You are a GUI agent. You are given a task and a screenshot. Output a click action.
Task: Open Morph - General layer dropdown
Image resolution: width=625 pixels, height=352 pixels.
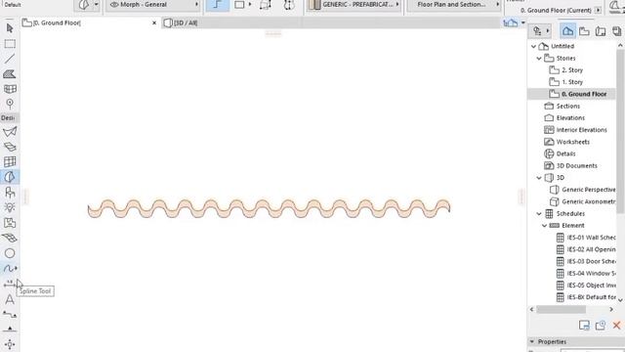[154, 5]
